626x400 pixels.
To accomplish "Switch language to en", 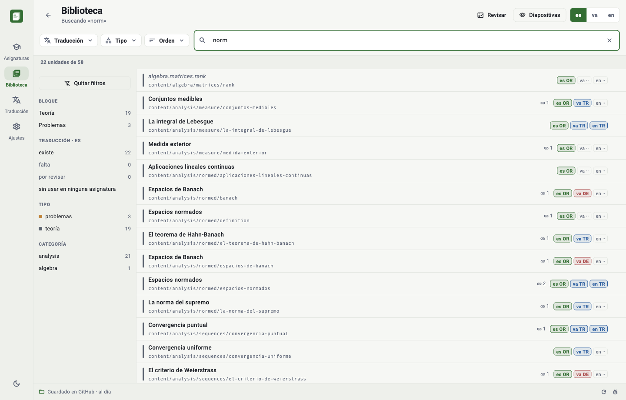I will (611, 15).
